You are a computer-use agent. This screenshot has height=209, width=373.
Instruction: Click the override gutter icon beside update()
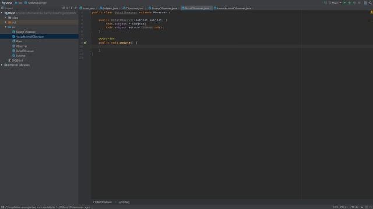coord(85,42)
